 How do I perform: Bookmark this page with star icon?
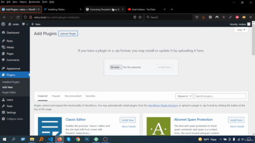click(x=140, y=17)
